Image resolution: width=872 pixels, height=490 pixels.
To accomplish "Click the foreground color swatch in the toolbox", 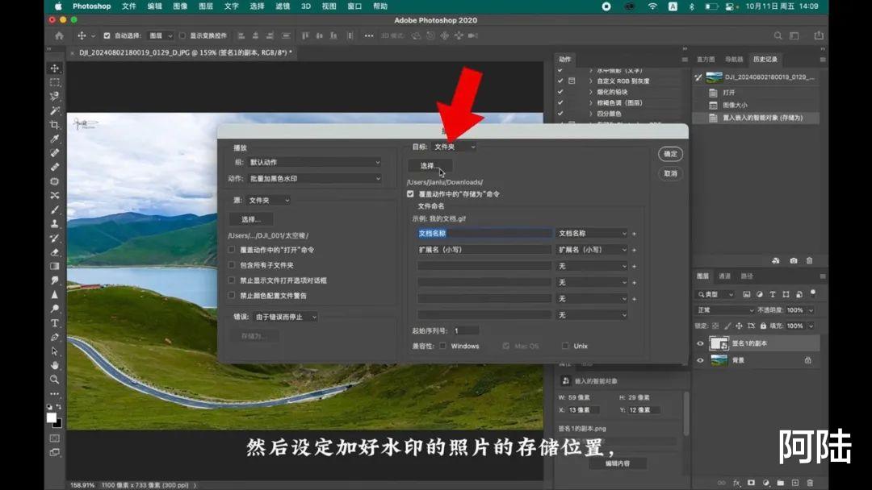I will (52, 417).
